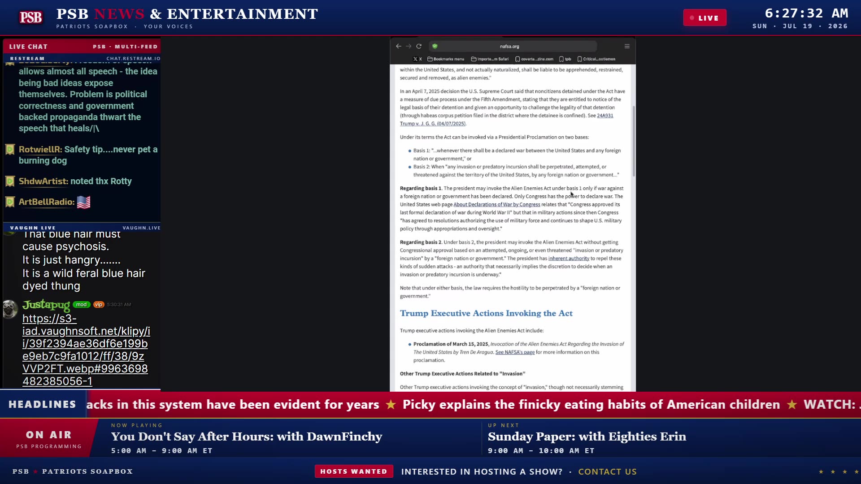Click the ShdwArtist chat badge icon
This screenshot has height=484, width=861.
(x=10, y=181)
